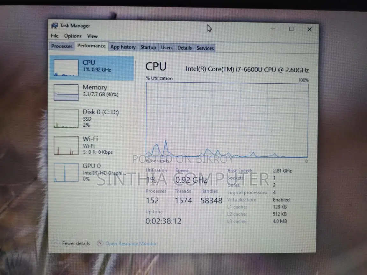The height and width of the screenshot is (275, 367).
Task: Switch to the App history tab
Action: [x=123, y=47]
